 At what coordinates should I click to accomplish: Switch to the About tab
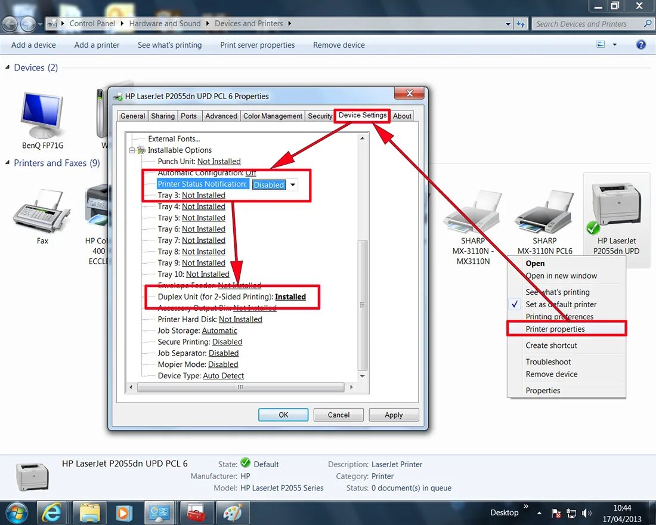402,116
